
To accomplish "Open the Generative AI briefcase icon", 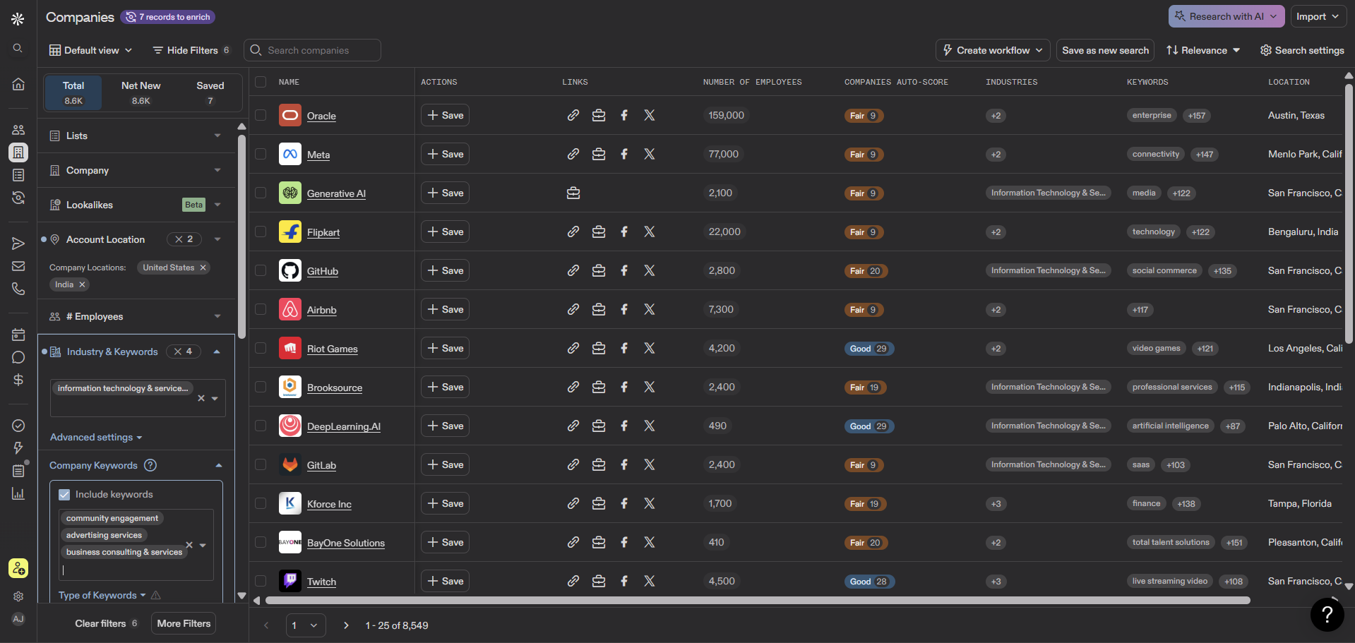I will [x=573, y=193].
